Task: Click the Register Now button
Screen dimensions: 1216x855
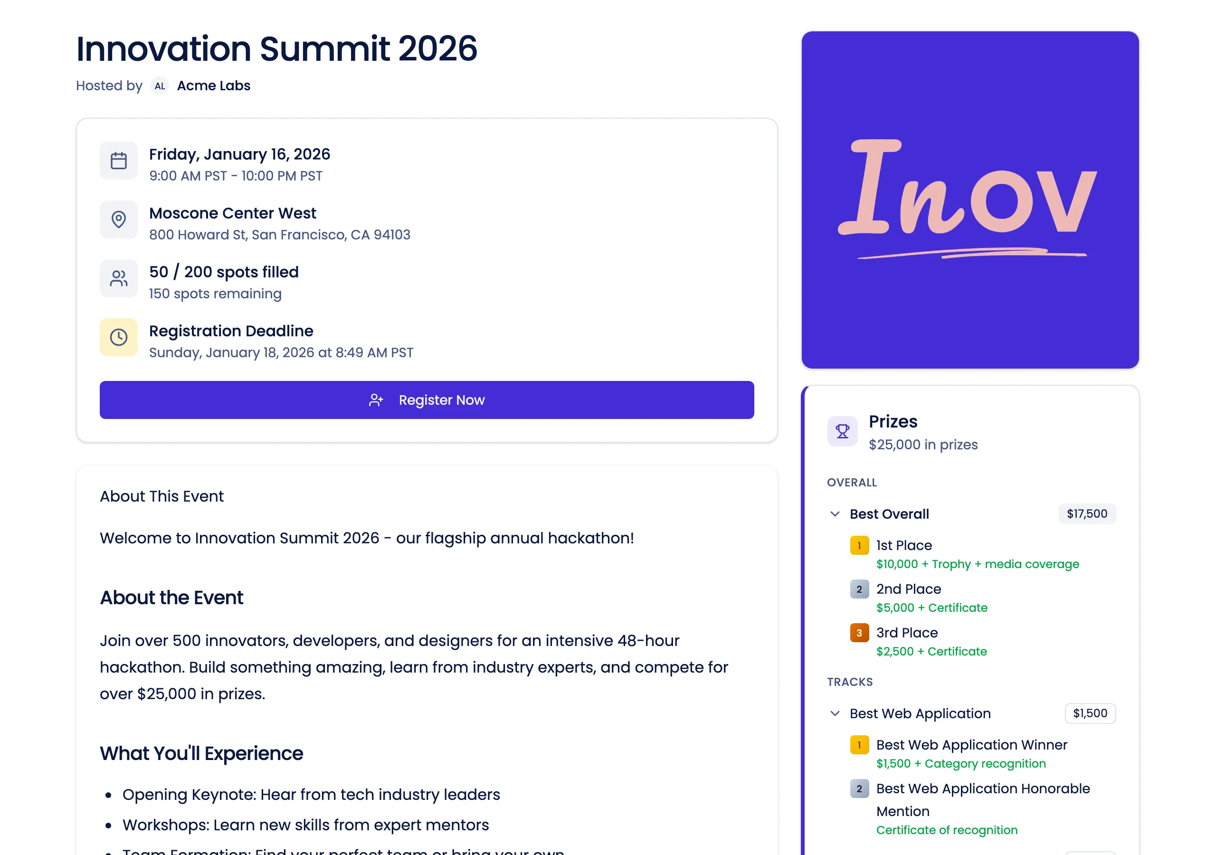Action: pos(427,400)
